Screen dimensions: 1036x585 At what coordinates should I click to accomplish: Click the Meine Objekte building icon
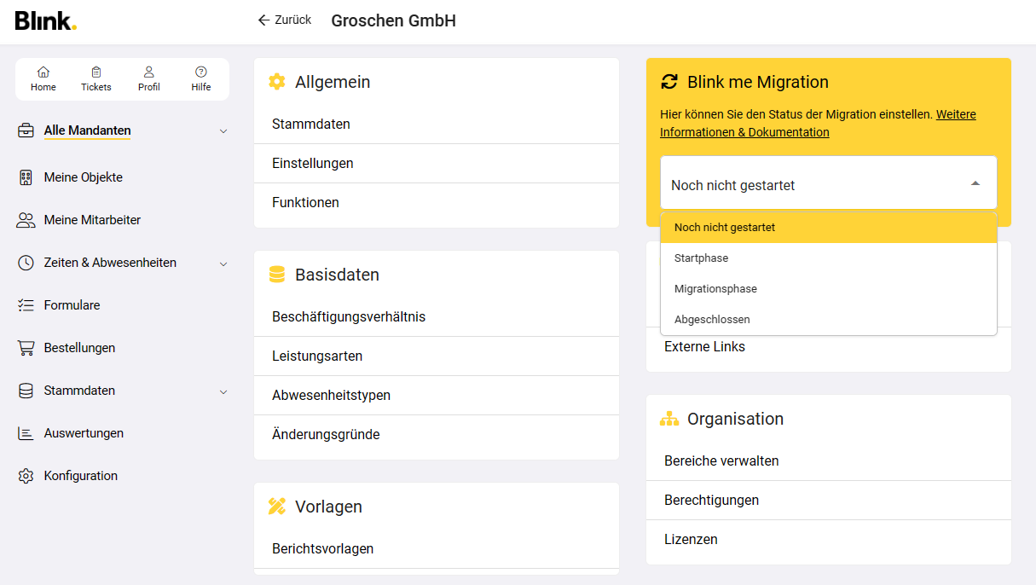point(26,177)
